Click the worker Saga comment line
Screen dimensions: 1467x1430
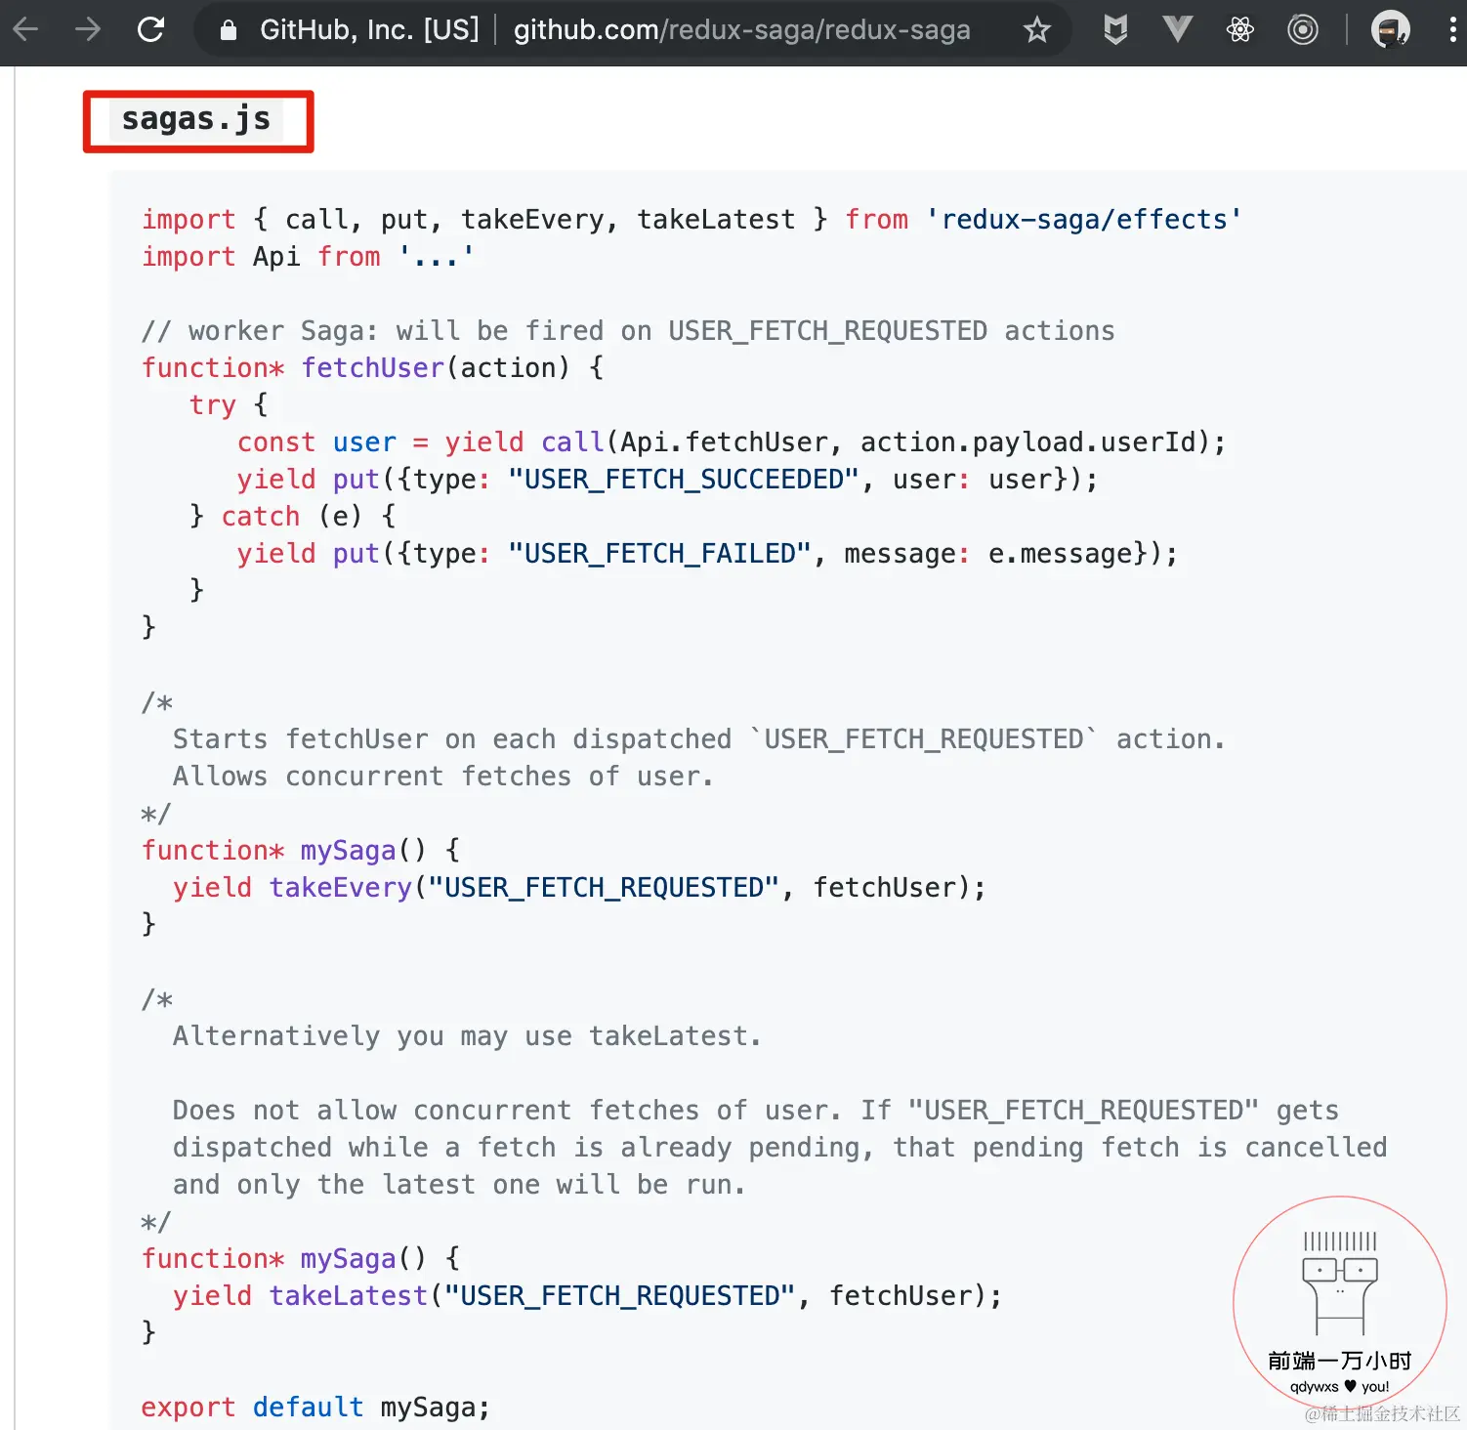click(x=628, y=331)
